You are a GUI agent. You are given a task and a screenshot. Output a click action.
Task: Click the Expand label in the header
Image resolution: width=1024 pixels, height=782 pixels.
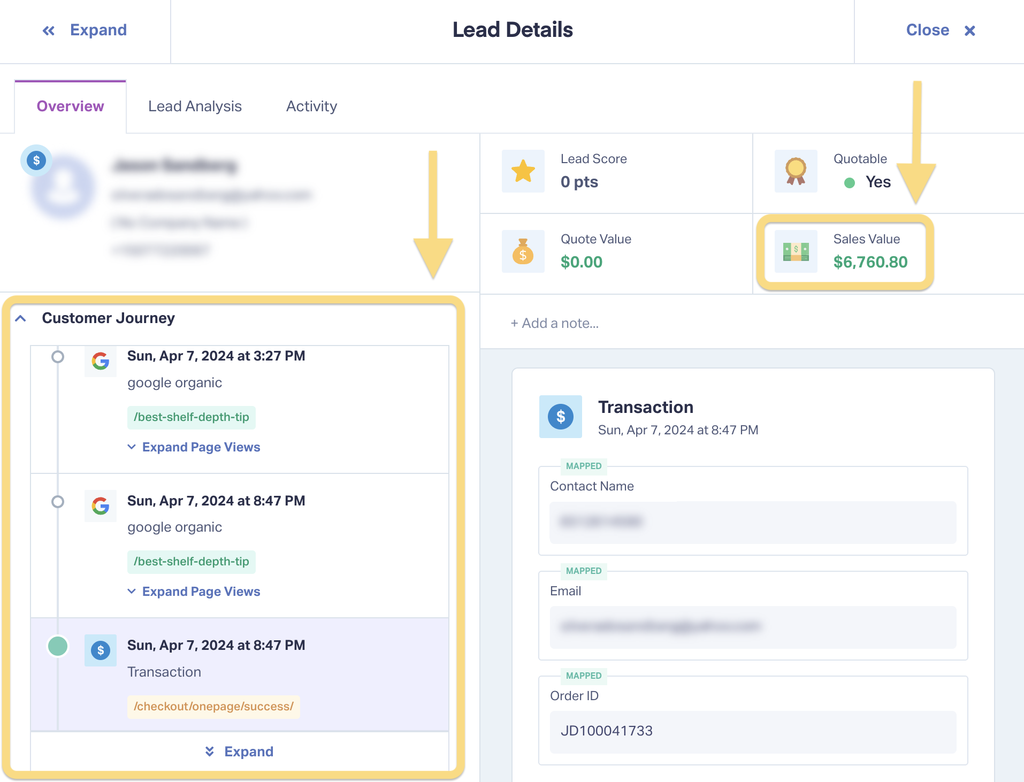[98, 30]
